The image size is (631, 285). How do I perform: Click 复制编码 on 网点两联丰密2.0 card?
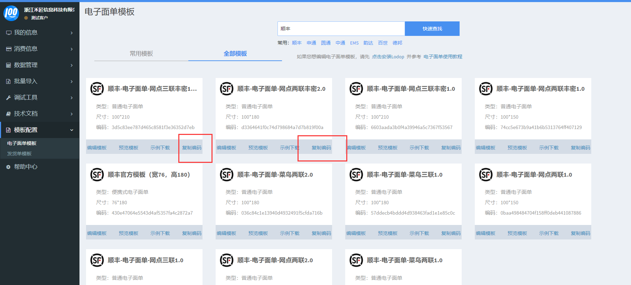point(321,148)
